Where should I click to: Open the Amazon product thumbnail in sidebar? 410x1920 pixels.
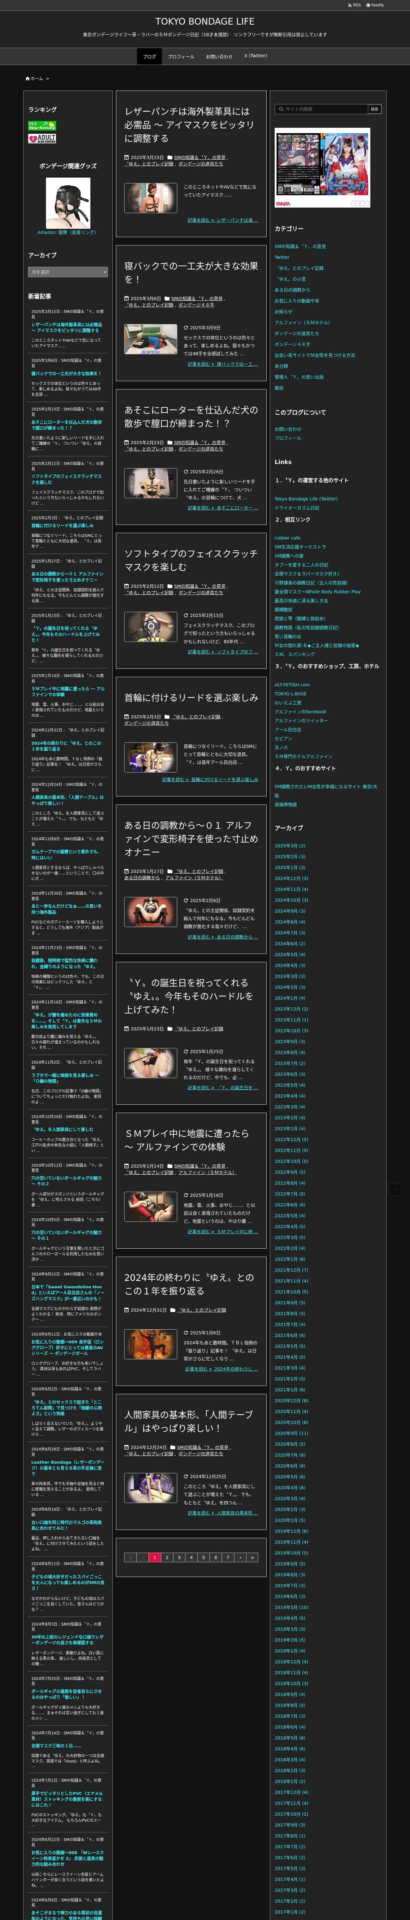tap(68, 204)
